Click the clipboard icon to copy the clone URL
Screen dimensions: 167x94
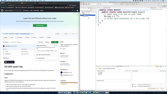coord(56,51)
